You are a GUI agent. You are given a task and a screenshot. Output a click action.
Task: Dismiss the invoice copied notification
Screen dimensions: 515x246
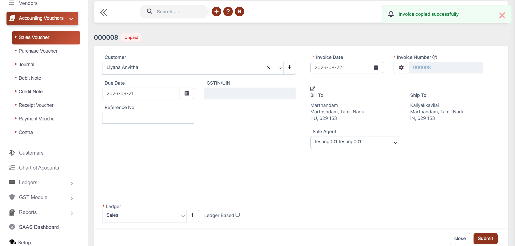(502, 15)
